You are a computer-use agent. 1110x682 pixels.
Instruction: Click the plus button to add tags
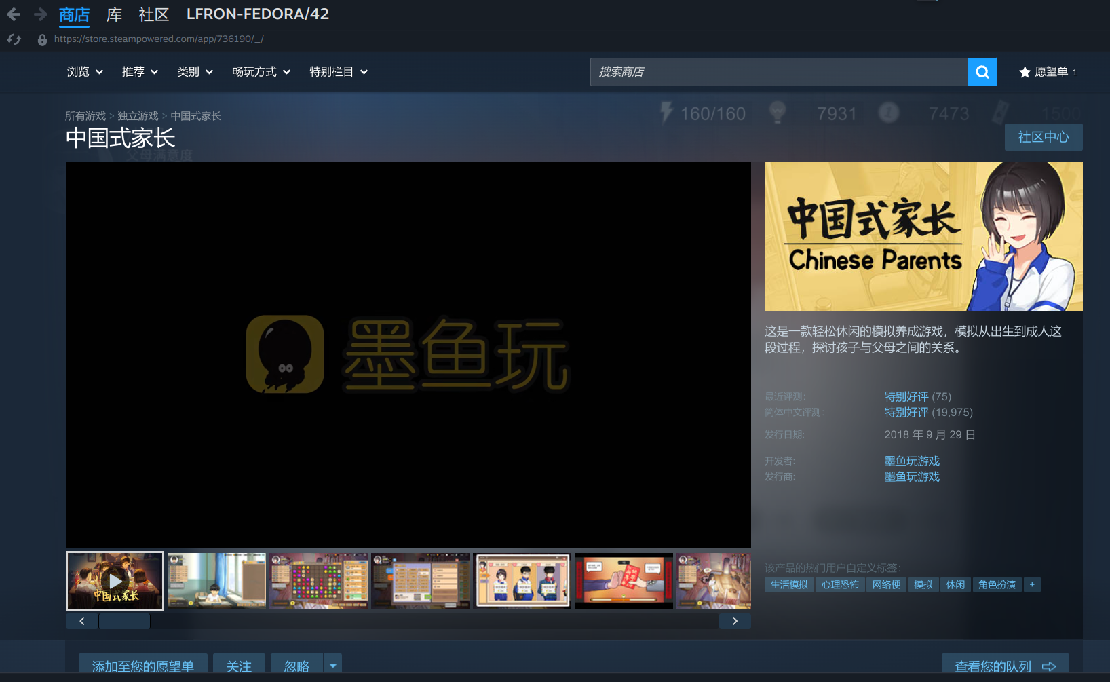pos(1032,585)
